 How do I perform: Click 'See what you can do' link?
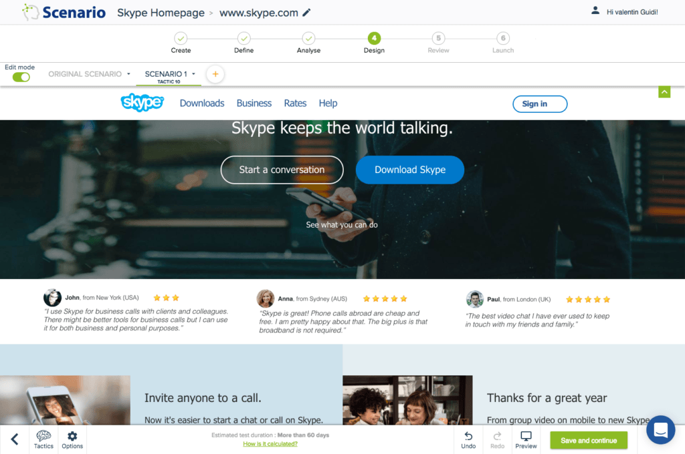(x=342, y=224)
